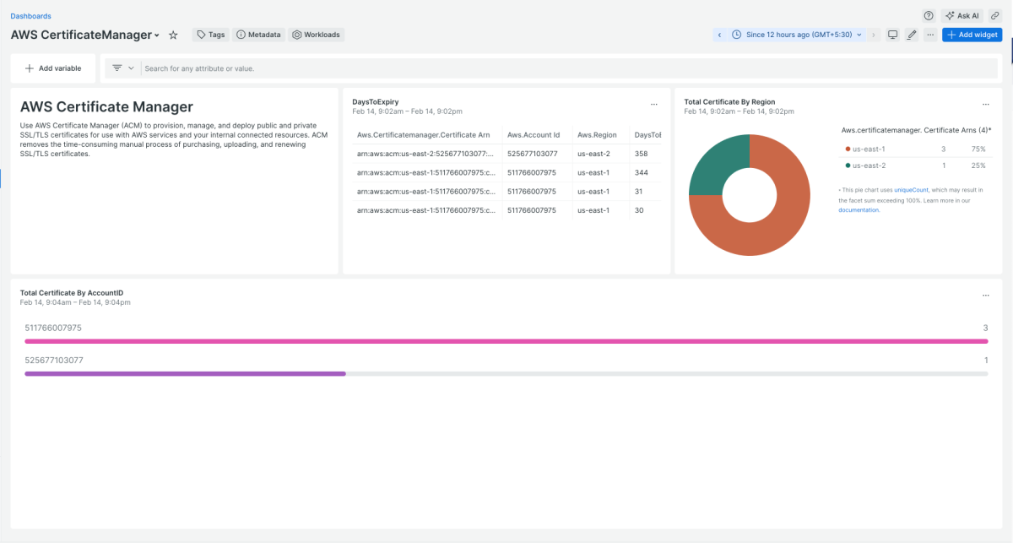The width and height of the screenshot is (1013, 543).
Task: Go to previous time window arrow
Action: click(719, 35)
